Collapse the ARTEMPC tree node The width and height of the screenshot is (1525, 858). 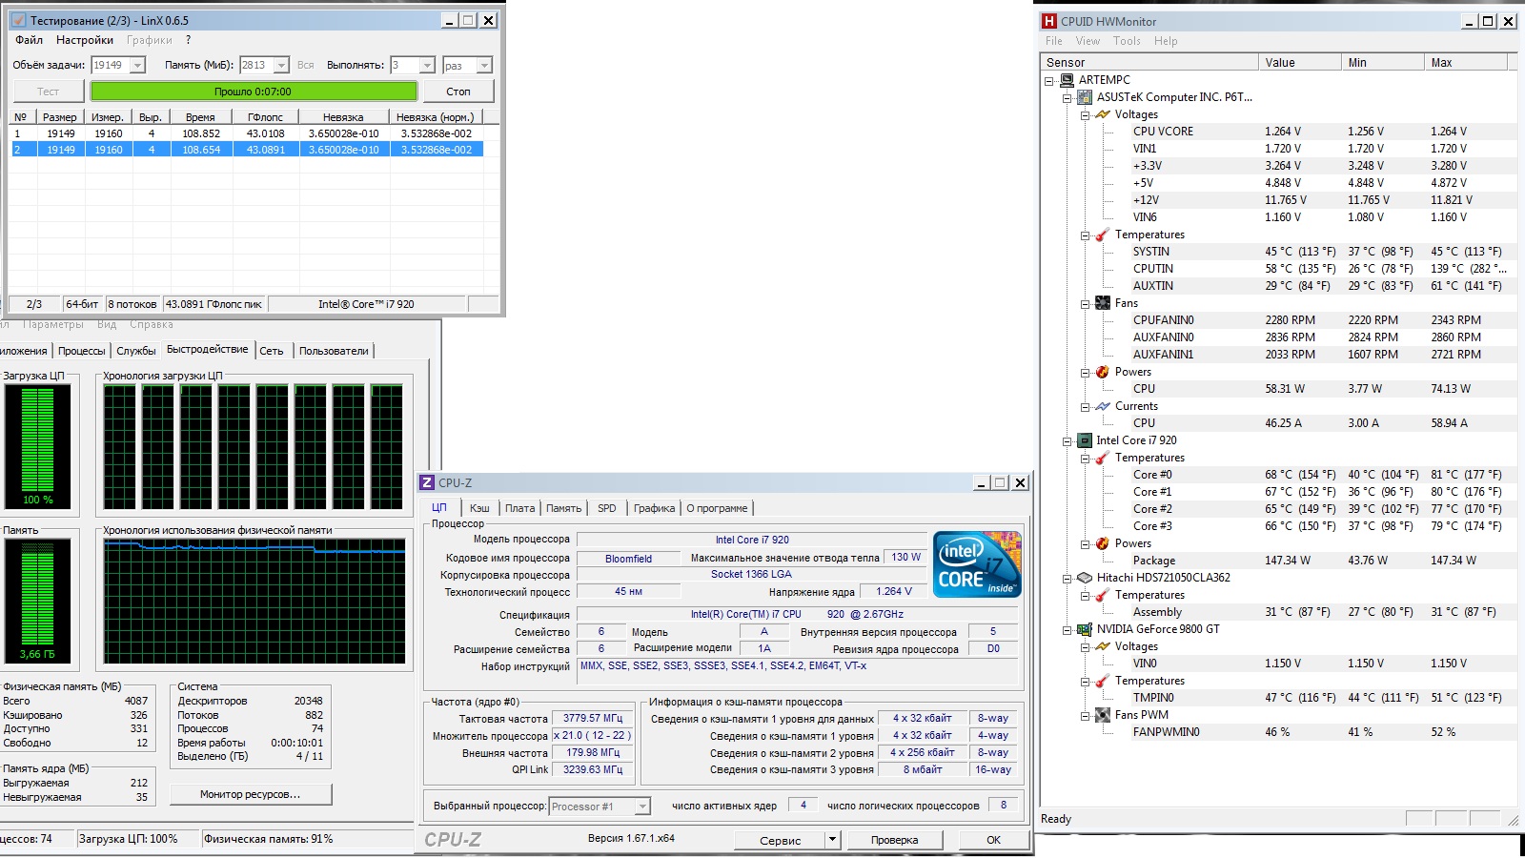[1049, 81]
